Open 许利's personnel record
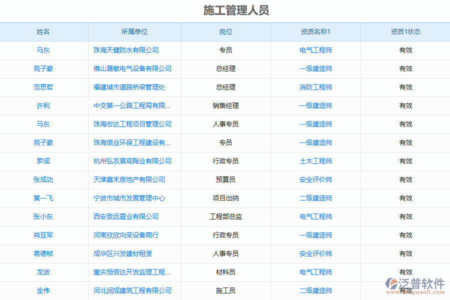Screen dimensions: 450x300 click(x=43, y=105)
